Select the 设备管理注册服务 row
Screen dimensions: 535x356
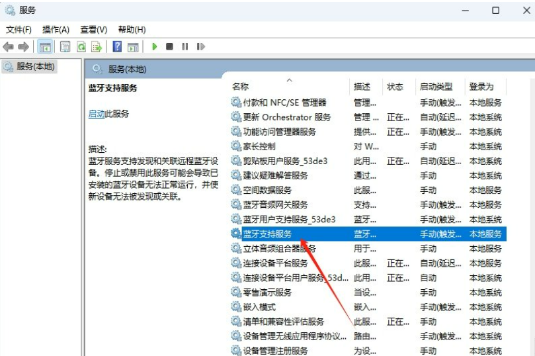click(368, 351)
